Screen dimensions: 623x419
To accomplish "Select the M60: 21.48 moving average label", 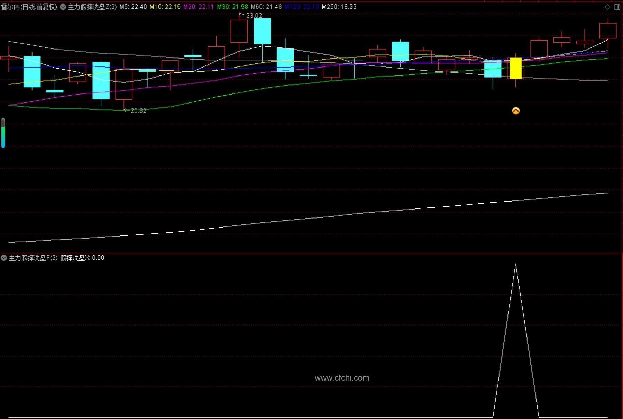I will point(266,7).
